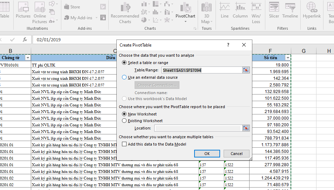This screenshot has height=190, width=334.
Task: Cancel the Create PivotTable dialog
Action: (236, 154)
